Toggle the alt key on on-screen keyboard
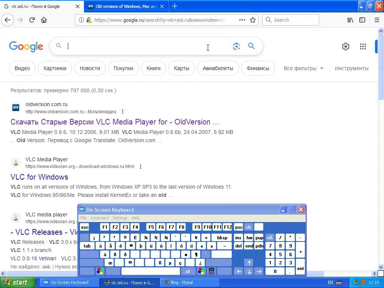The height and width of the screenshot is (288, 384). coord(187,271)
